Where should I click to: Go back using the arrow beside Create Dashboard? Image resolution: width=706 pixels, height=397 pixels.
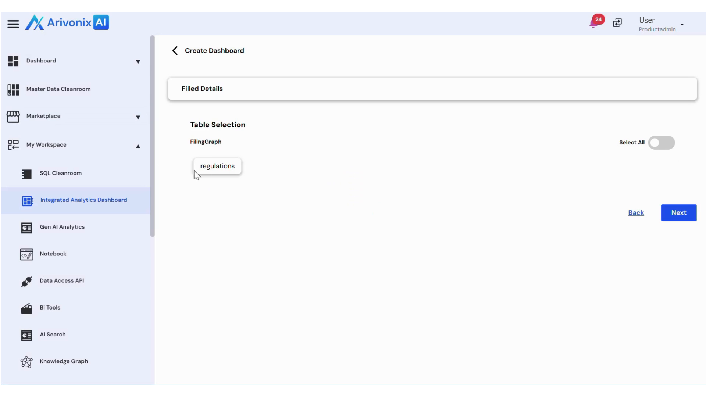[x=175, y=51]
